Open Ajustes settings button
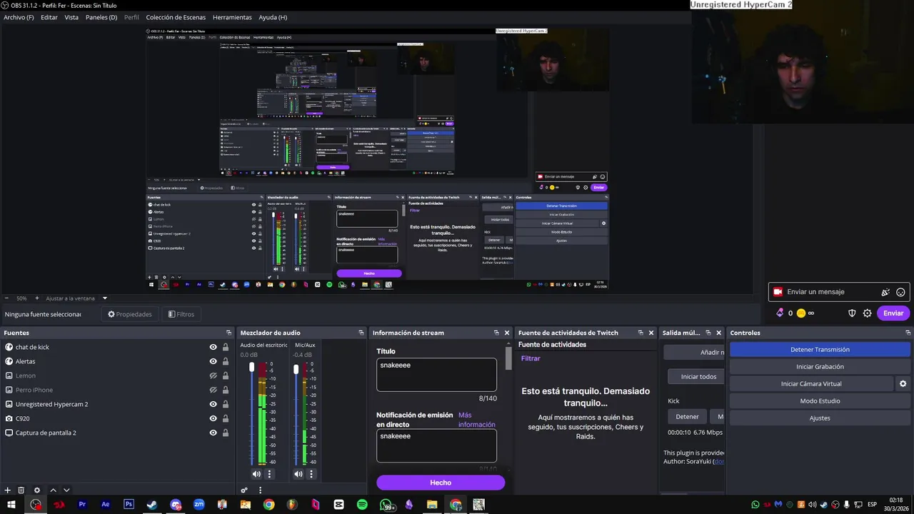Image resolution: width=914 pixels, height=514 pixels. (820, 418)
